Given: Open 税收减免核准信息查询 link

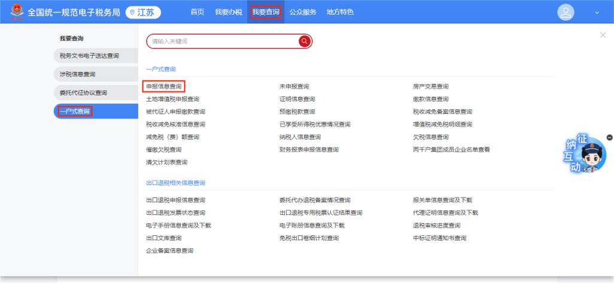Looking at the screenshot, I should (175, 124).
